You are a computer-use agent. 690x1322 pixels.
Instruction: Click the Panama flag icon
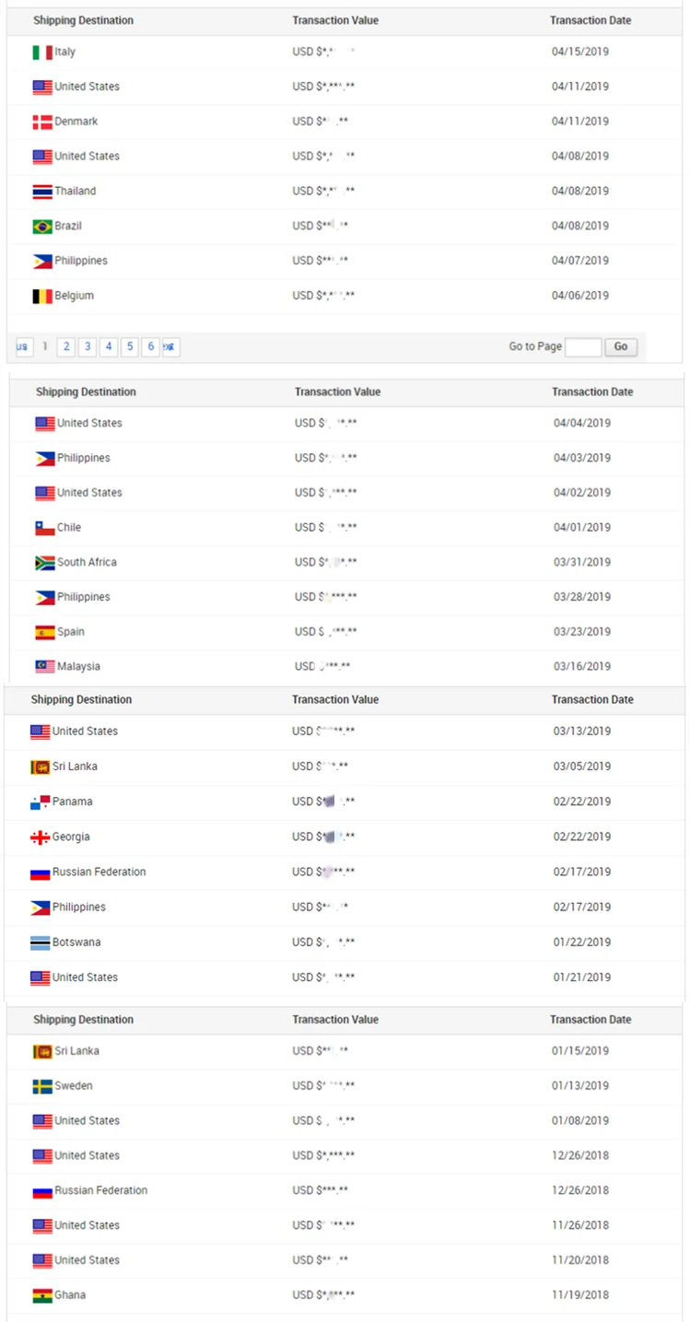click(40, 802)
